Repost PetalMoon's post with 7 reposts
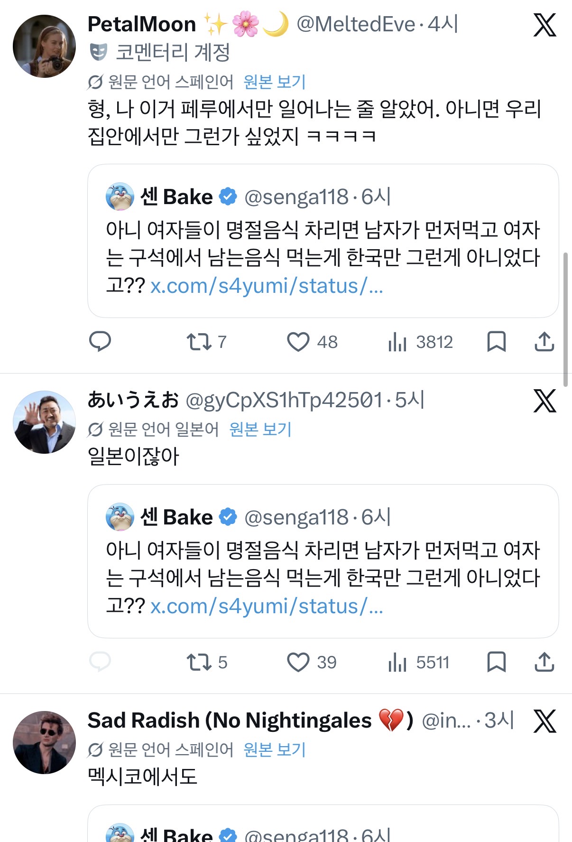The image size is (572, 842). pyautogui.click(x=199, y=342)
